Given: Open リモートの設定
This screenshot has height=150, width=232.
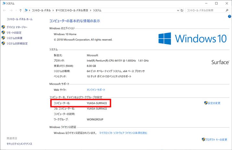Looking at the screenshot, I should click(14, 33).
